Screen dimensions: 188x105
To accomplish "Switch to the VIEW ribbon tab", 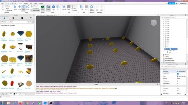I will pyautogui.click(x=36, y=3).
